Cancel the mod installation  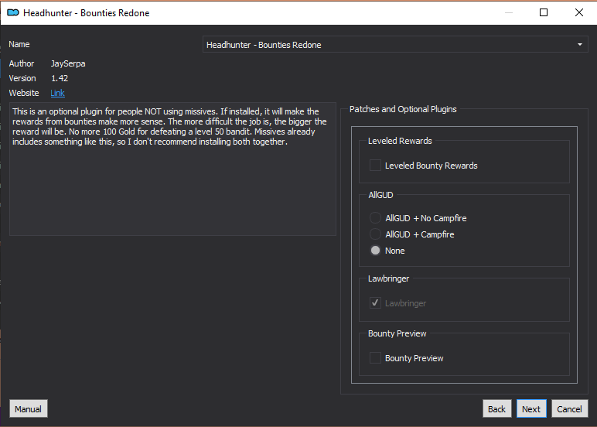[x=570, y=408]
